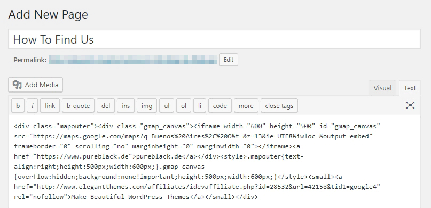Click the text "Make Beautiful WordPress Themes"
431x208 pixels.
[x=130, y=197]
